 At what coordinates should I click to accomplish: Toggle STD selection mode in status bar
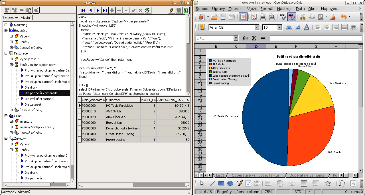[298, 192]
